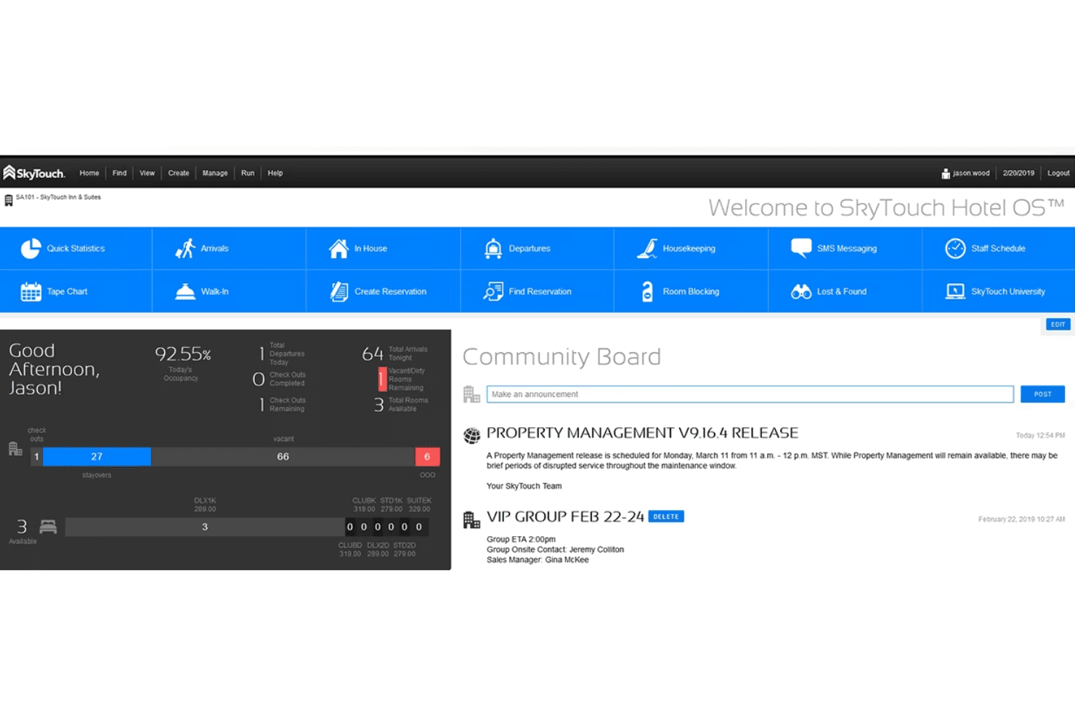Click the user icon beside jason.wood

coord(946,174)
